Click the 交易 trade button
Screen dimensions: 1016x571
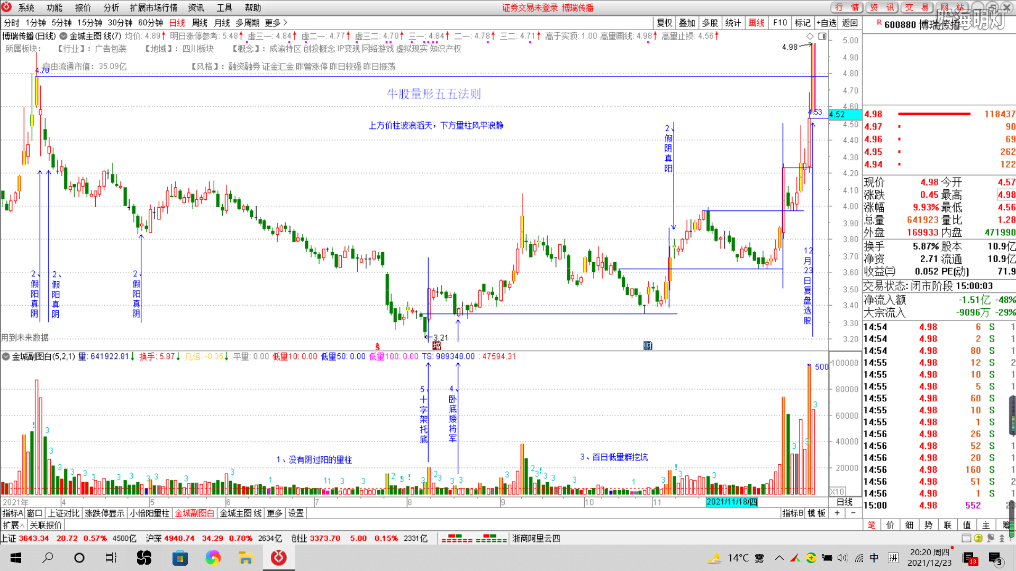click(x=917, y=7)
